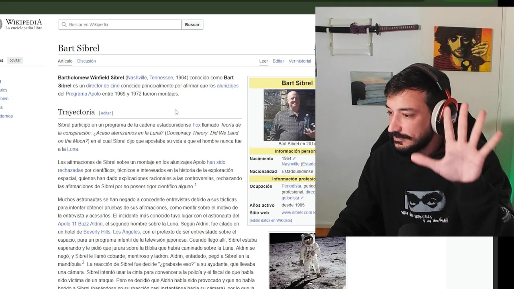
Task: Click the 'Estadounidense' nationality value
Action: click(x=297, y=171)
